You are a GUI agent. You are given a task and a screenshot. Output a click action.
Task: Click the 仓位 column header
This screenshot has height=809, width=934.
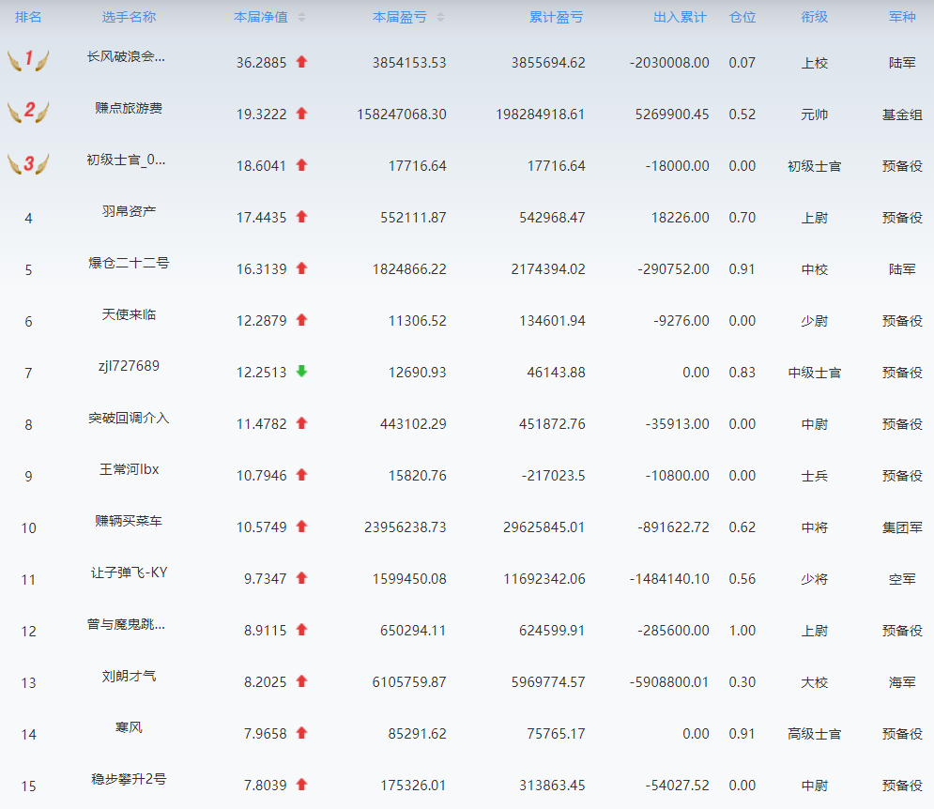pyautogui.click(x=743, y=17)
